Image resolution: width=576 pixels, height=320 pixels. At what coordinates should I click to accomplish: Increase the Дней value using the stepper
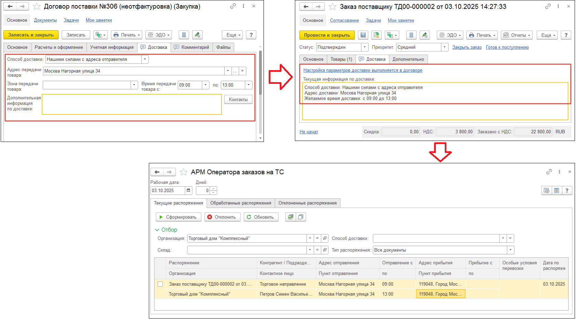click(x=214, y=189)
